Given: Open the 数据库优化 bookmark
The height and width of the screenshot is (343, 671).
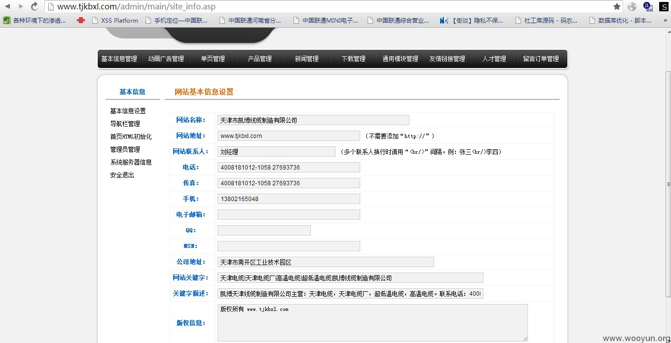Looking at the screenshot, I should [x=620, y=20].
